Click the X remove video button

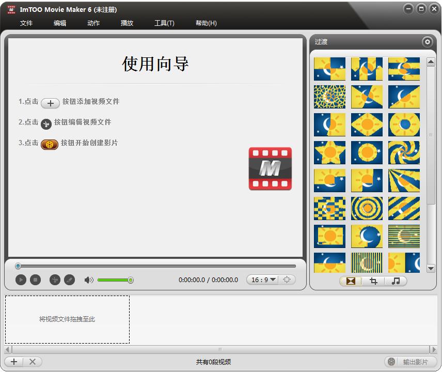(x=32, y=362)
